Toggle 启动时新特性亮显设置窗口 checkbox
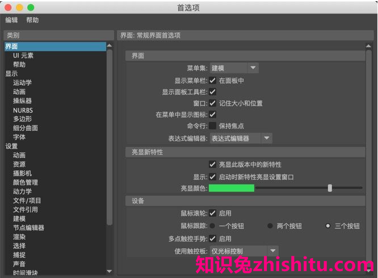Image resolution: width=378 pixels, height=278 pixels. pos(212,177)
